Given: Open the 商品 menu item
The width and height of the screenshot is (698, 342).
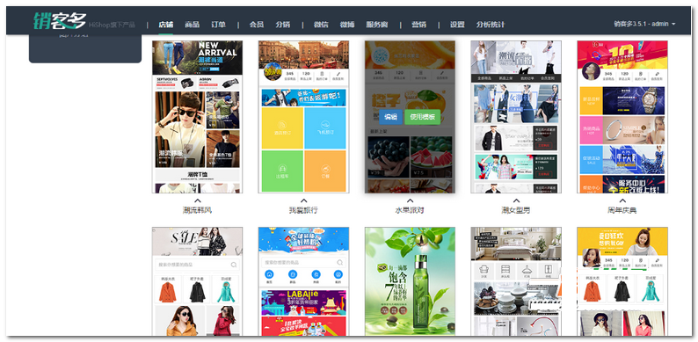Looking at the screenshot, I should [x=193, y=25].
